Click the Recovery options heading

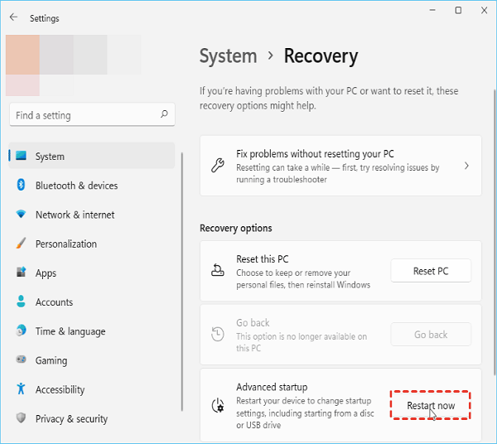(x=236, y=228)
